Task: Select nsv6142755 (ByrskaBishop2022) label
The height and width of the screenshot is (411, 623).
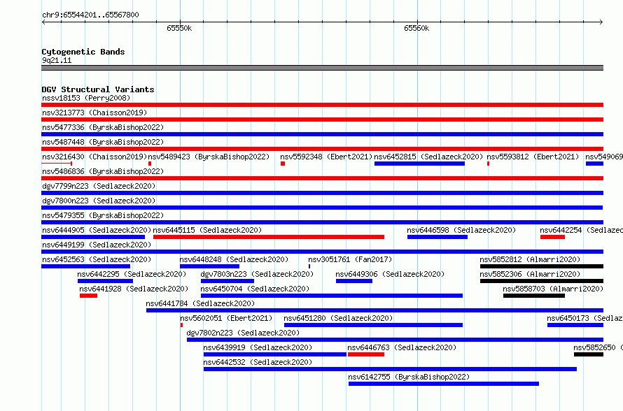Action: click(409, 377)
